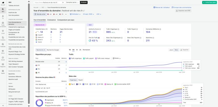The height and width of the screenshot is (107, 218).
Task: Select the Vue d'ensemble tab
Action: pos(40,20)
